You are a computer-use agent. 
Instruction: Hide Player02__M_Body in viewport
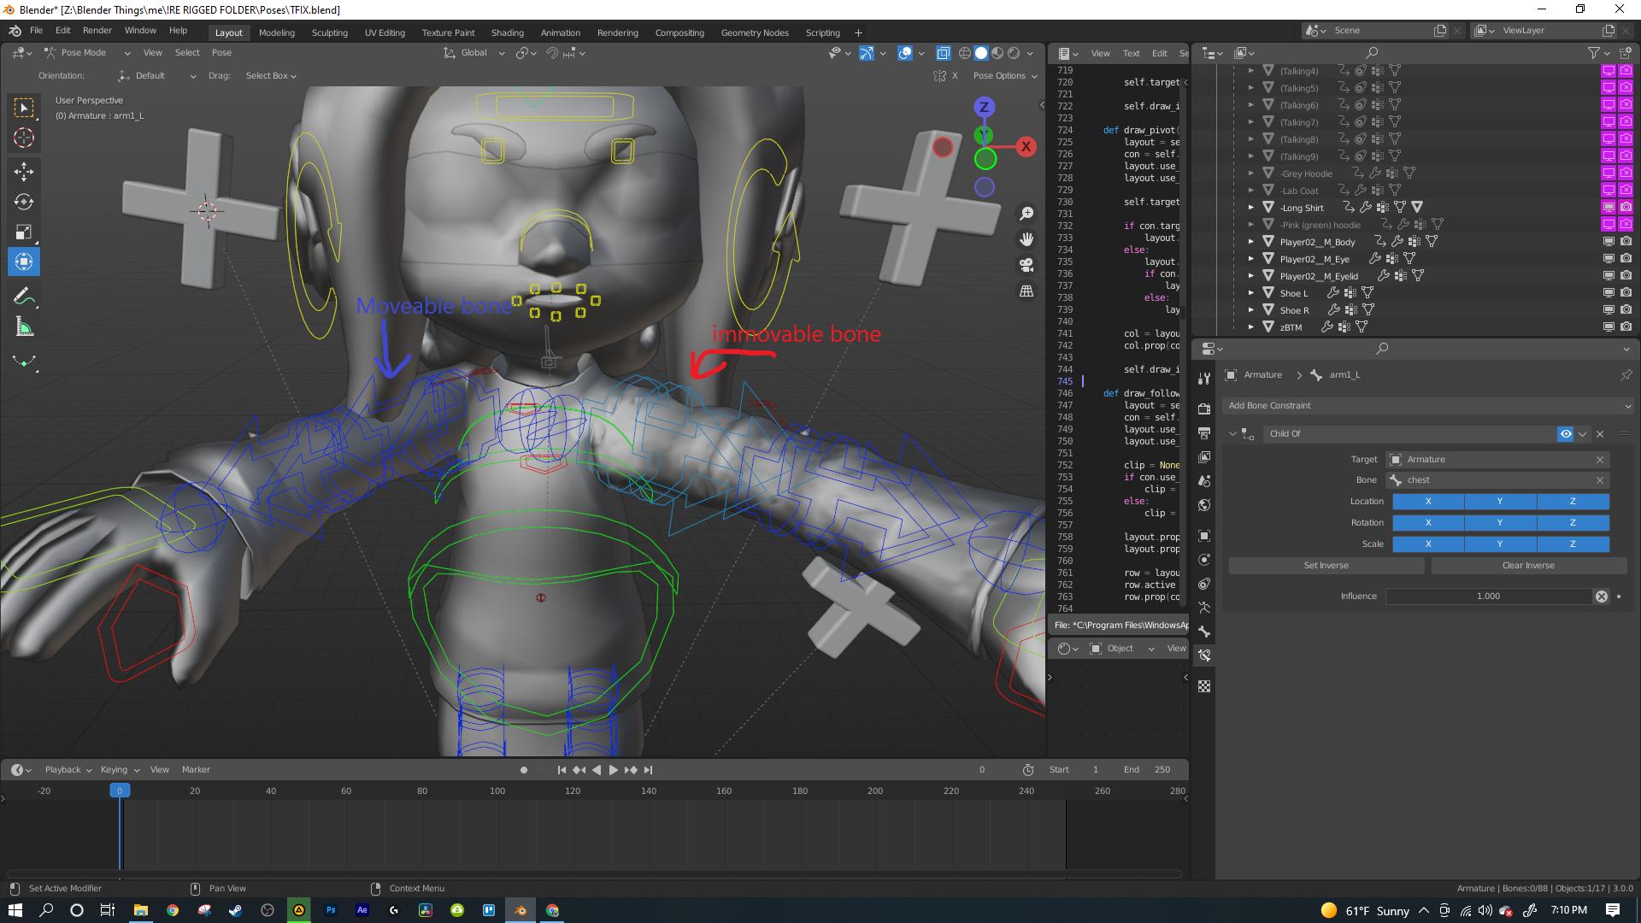coord(1608,242)
